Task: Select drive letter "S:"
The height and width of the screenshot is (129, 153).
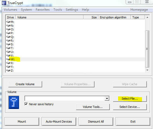Action: 12,44
